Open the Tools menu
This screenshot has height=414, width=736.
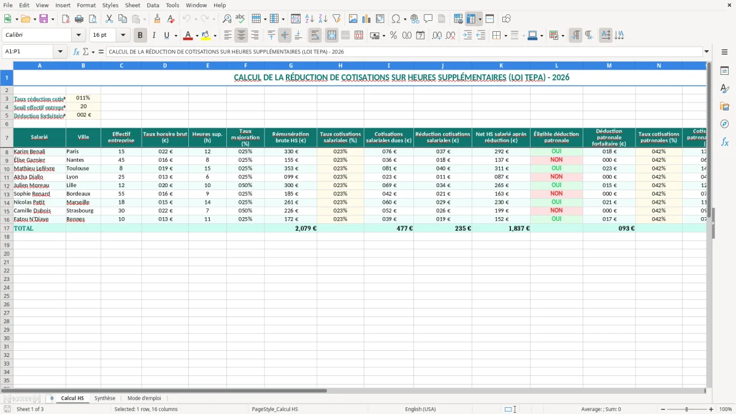point(172,5)
